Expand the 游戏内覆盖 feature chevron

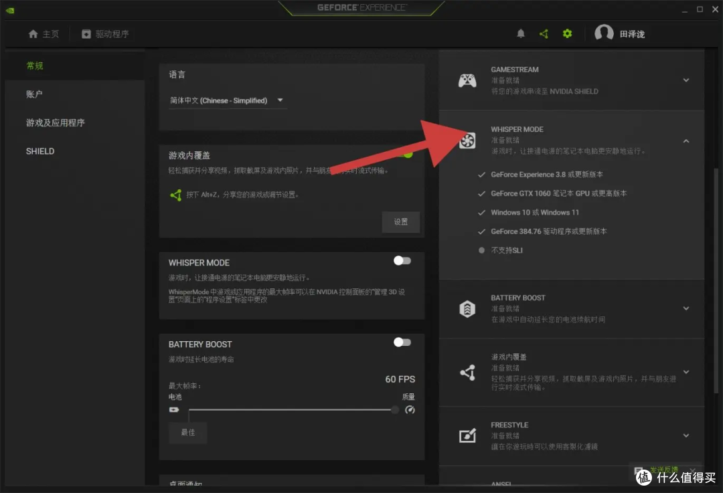[686, 372]
